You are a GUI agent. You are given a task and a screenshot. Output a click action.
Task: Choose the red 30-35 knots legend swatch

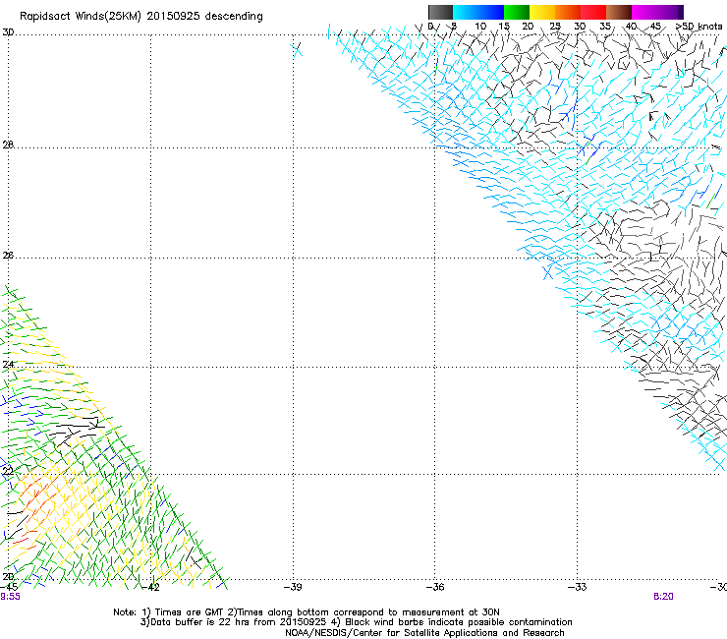point(593,12)
